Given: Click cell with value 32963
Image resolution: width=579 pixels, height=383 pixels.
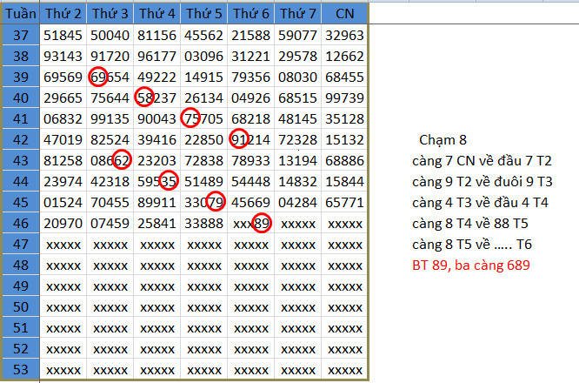Looking at the screenshot, I should [344, 35].
